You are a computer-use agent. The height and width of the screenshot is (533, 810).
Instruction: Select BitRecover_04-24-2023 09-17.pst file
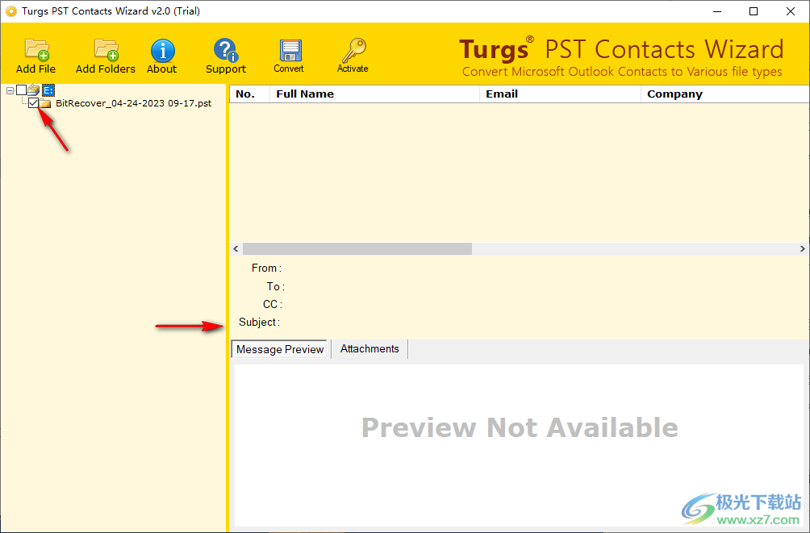click(x=133, y=103)
